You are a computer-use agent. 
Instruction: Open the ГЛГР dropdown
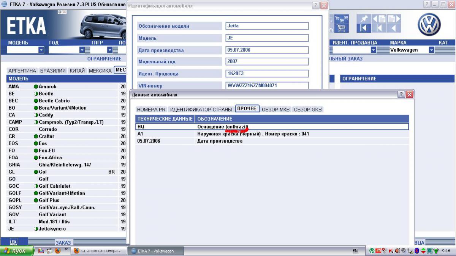pos(110,50)
